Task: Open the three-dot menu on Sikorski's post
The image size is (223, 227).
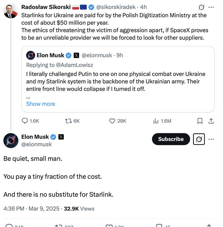Action: click(211, 7)
